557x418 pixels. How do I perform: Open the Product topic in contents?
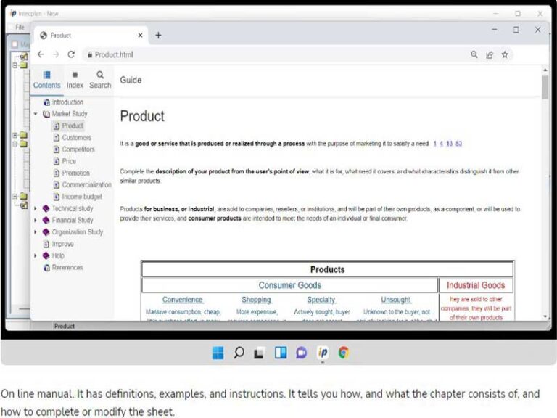[73, 126]
